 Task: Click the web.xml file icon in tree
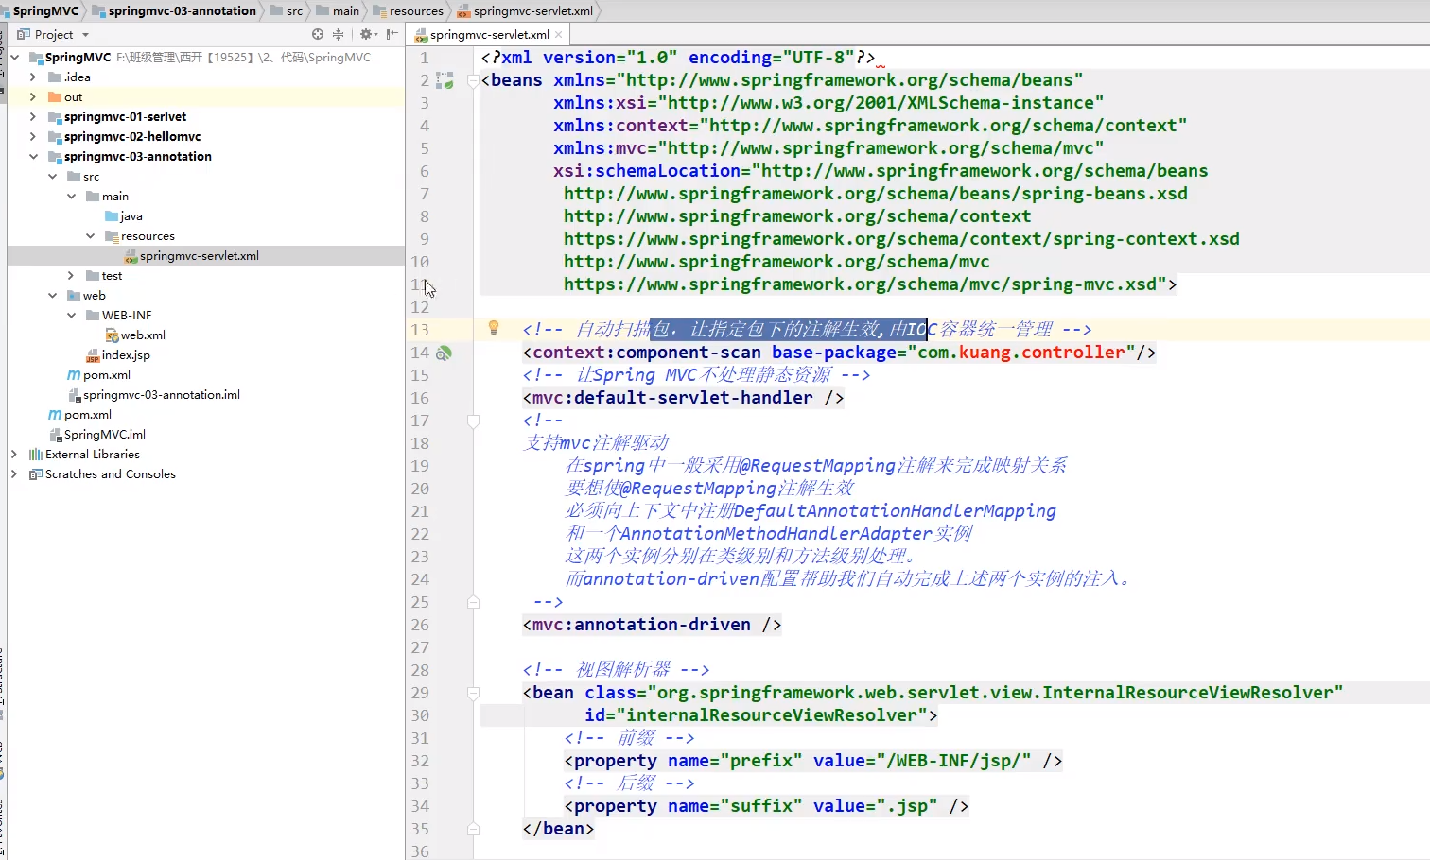coord(112,335)
